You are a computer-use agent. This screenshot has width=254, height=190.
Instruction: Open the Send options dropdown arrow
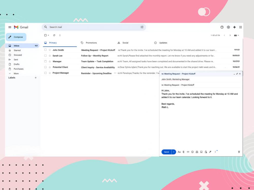[174, 152]
